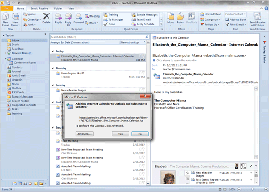Open the Deleted Items folder
269x192 pixels.
(20, 53)
